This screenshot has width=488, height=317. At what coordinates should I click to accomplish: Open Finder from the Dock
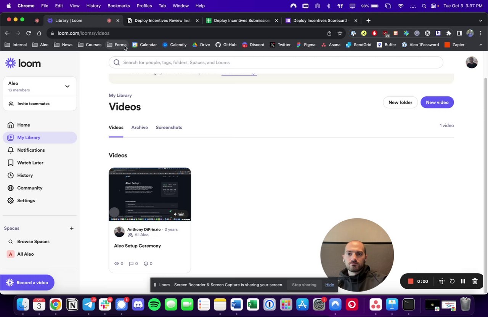[23, 304]
